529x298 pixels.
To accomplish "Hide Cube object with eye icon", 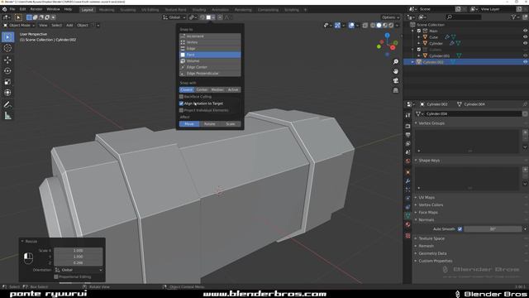I will pos(525,36).
